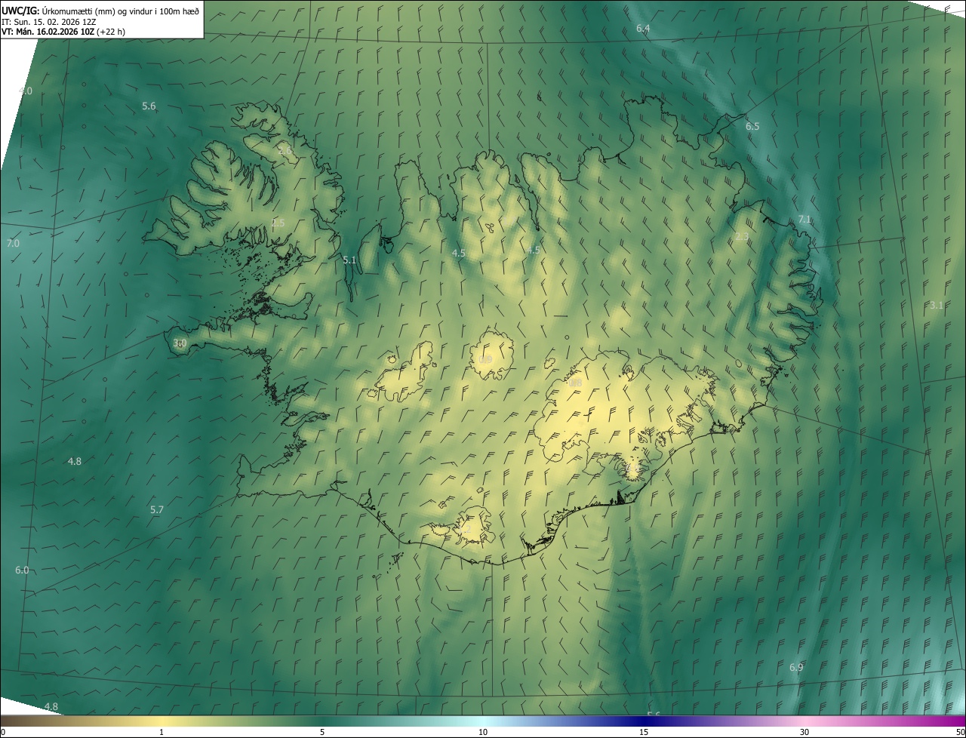Click the colorbar tick label '30'

pyautogui.click(x=804, y=732)
